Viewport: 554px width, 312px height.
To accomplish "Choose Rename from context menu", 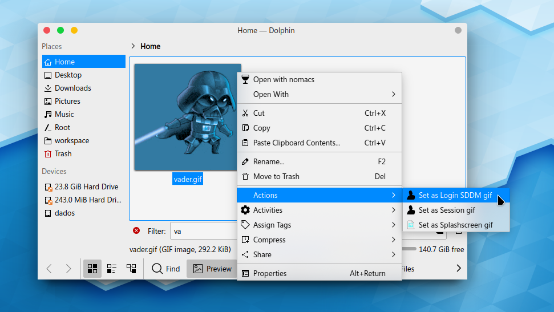I will pyautogui.click(x=320, y=161).
